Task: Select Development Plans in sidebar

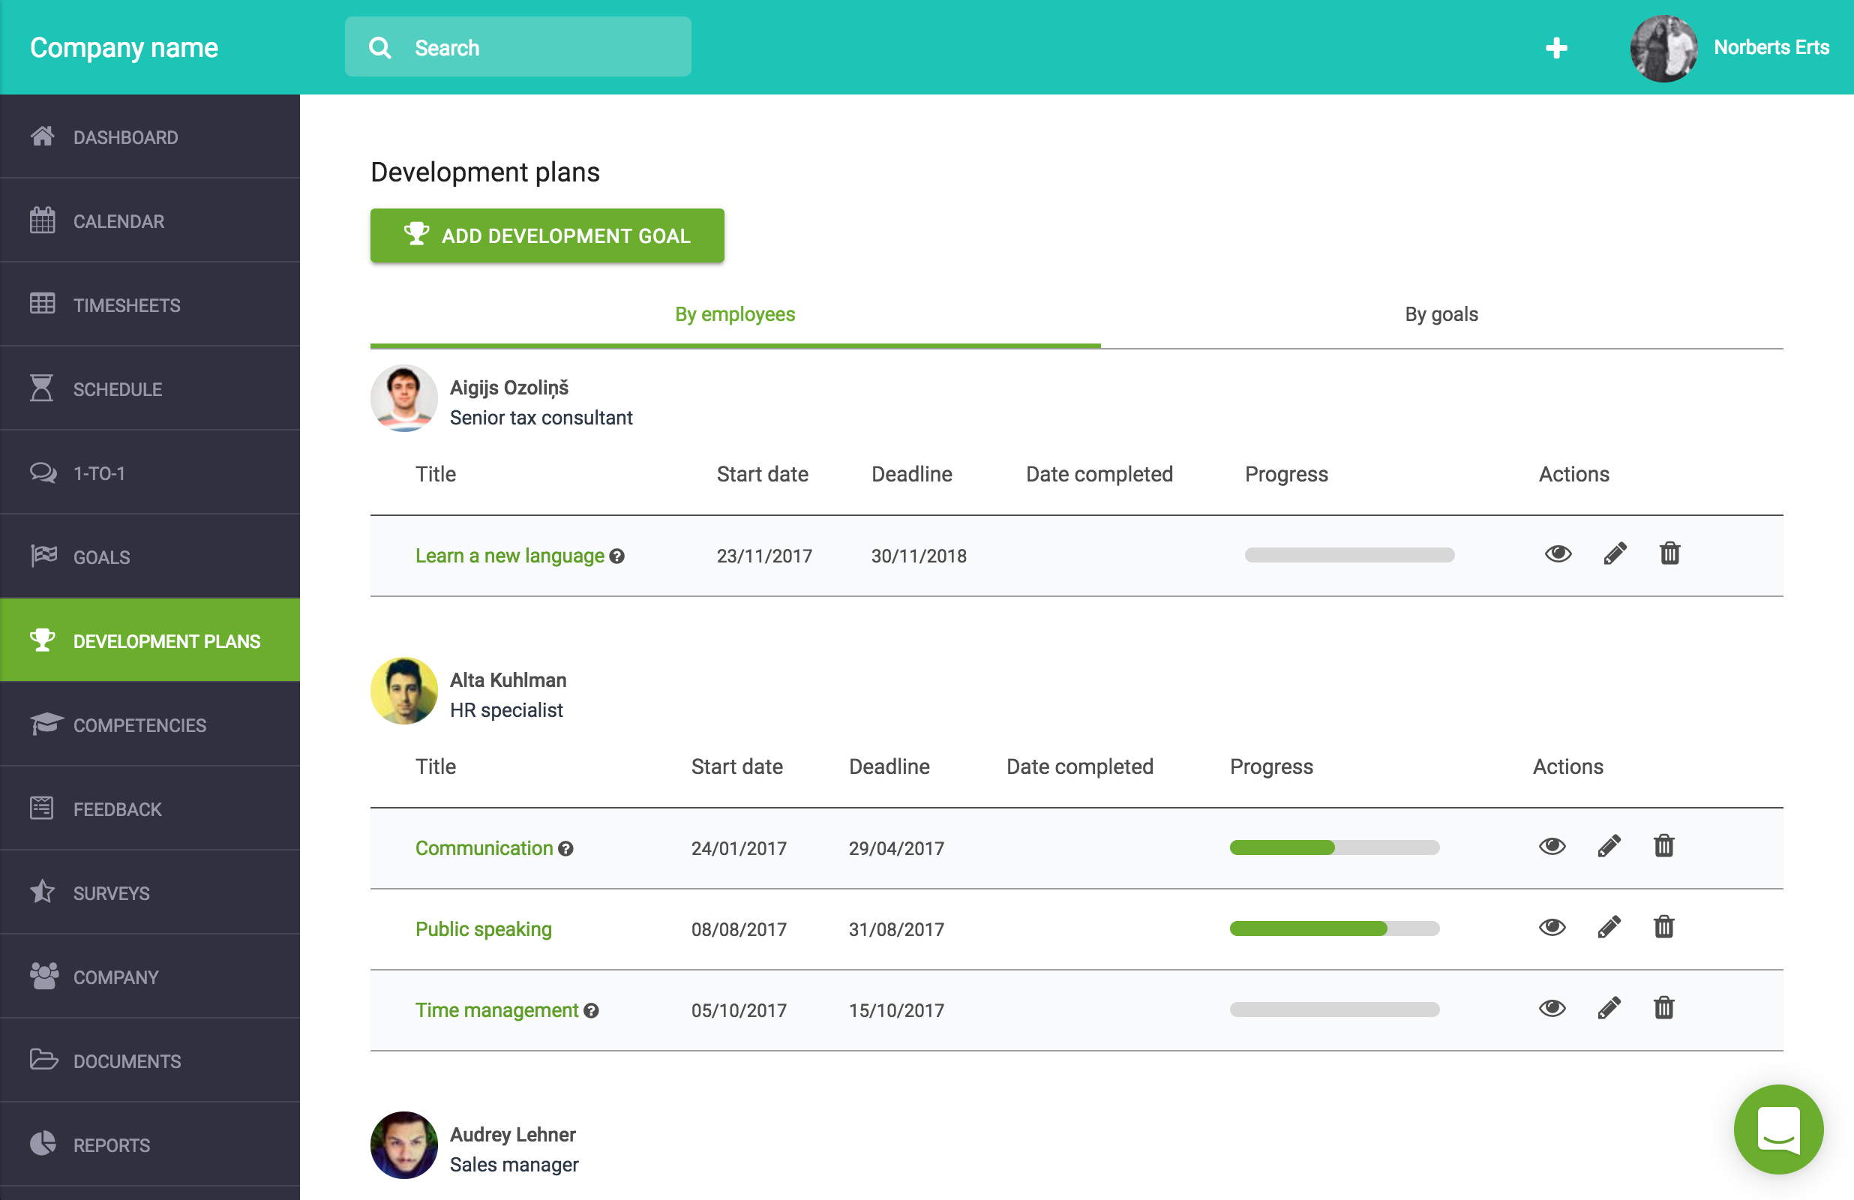Action: [x=149, y=640]
